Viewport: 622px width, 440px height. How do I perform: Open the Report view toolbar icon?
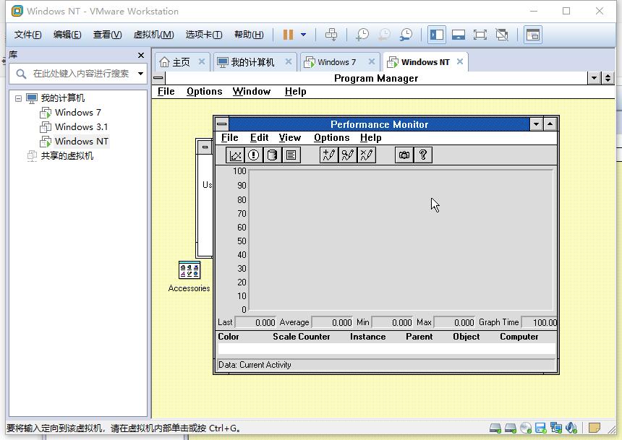(x=291, y=155)
